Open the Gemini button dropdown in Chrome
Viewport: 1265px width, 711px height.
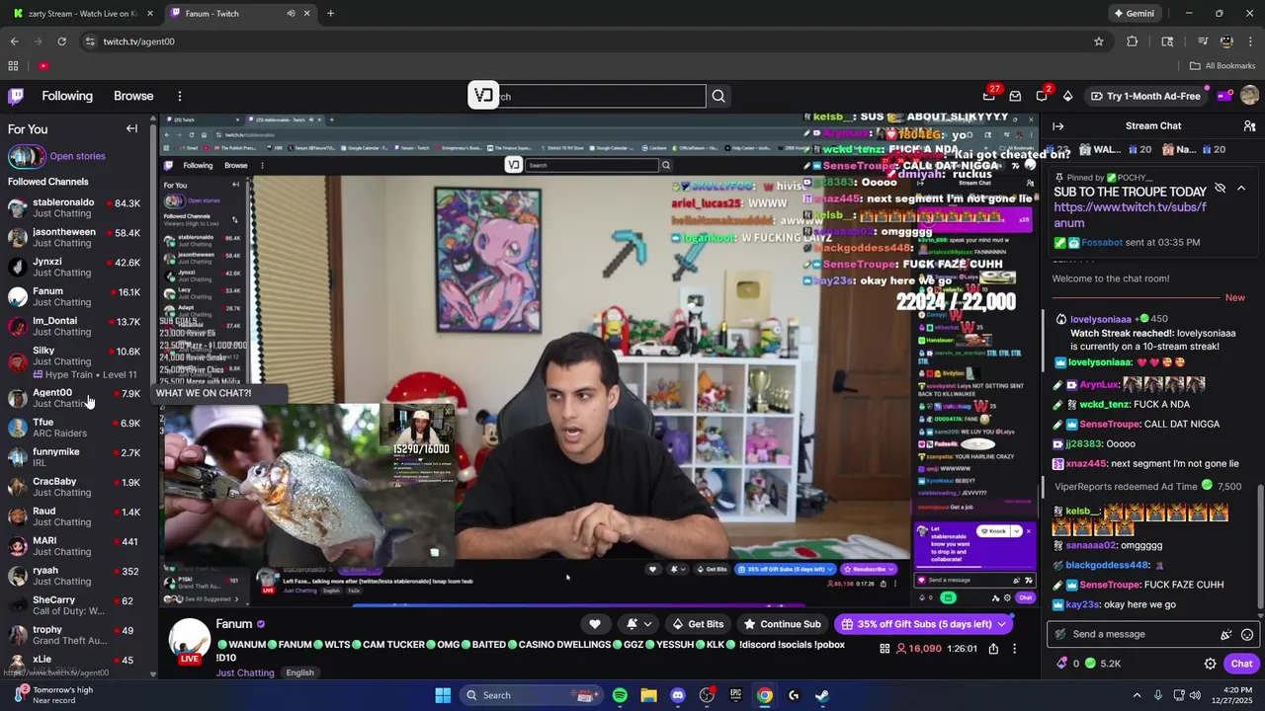click(1136, 14)
